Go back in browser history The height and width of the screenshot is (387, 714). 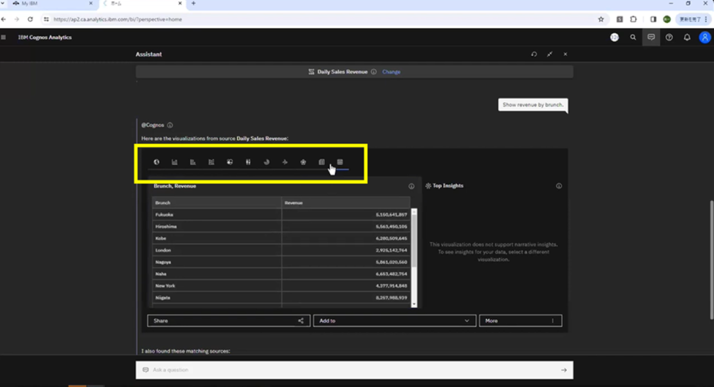click(x=4, y=19)
